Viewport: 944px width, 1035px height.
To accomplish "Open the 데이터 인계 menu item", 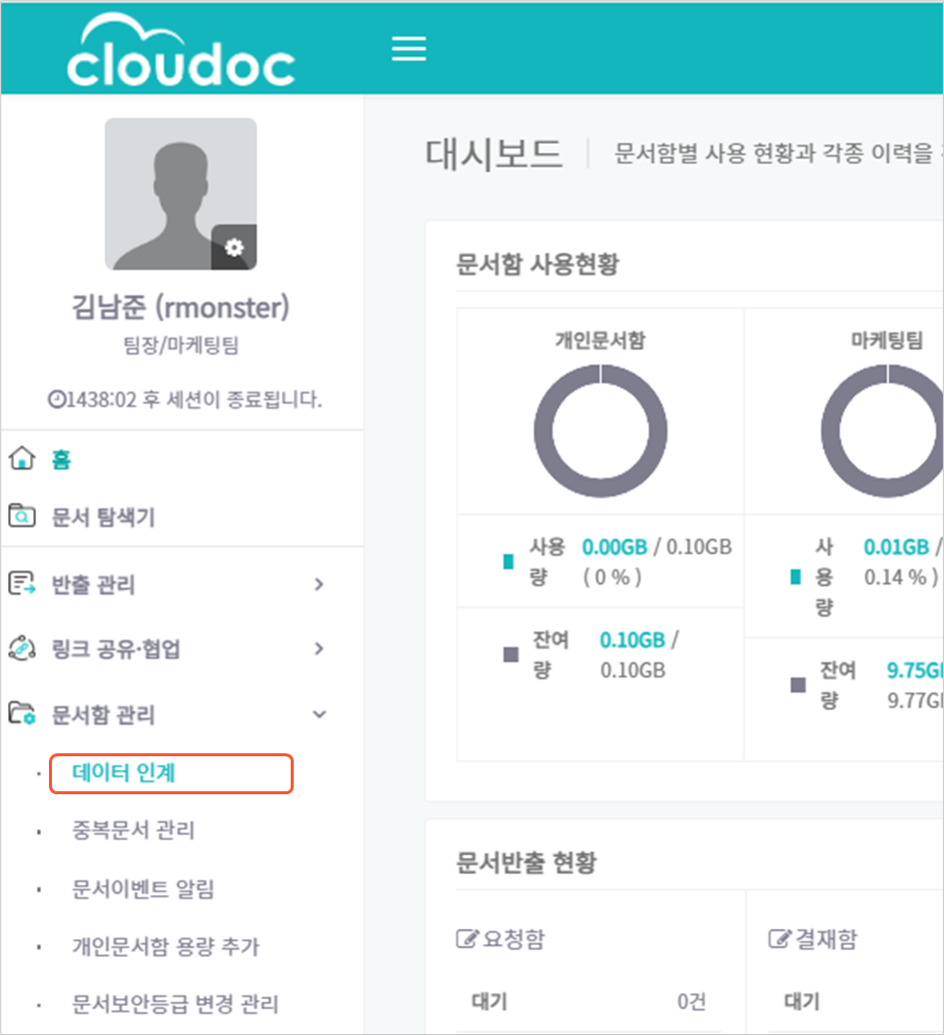I will coord(171,773).
